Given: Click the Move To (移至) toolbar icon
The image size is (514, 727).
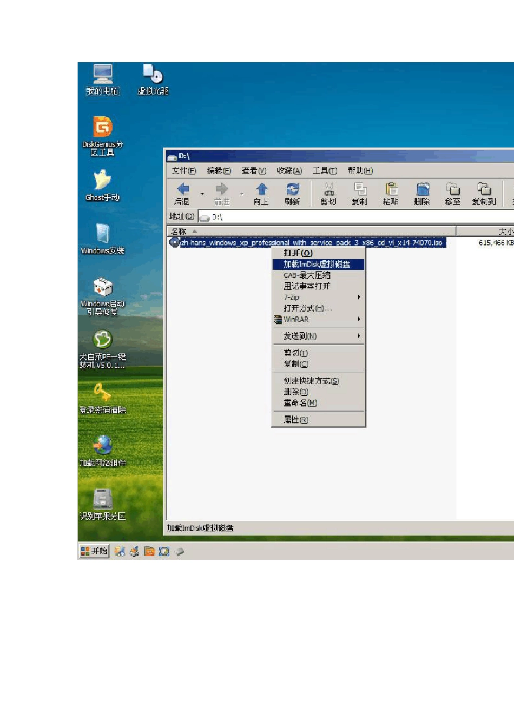Looking at the screenshot, I should pyautogui.click(x=453, y=189).
